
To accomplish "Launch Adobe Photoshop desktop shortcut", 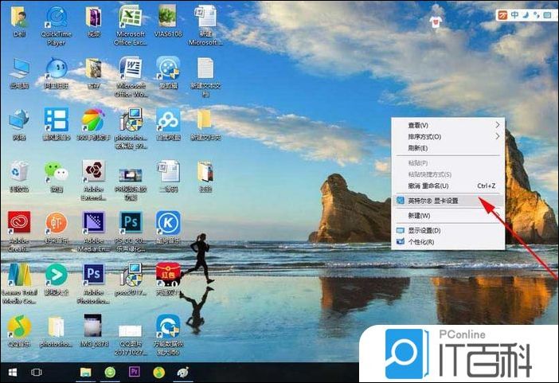I will (x=93, y=274).
